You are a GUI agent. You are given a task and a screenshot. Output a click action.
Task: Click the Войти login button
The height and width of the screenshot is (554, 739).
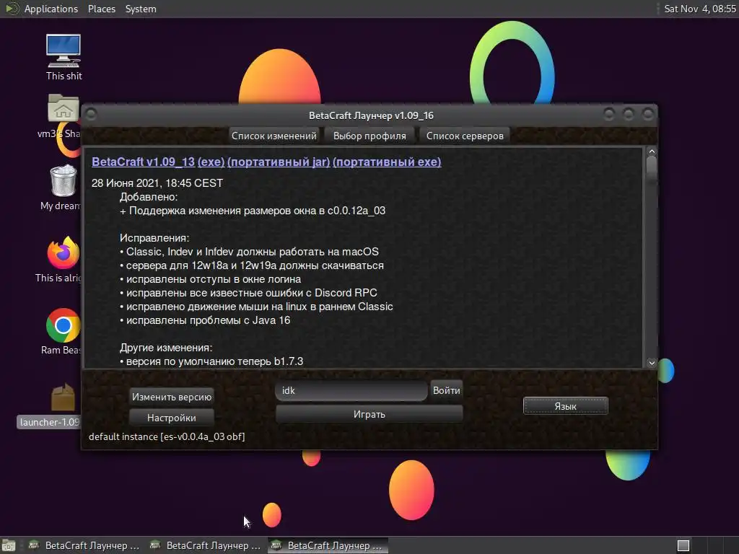pos(446,390)
